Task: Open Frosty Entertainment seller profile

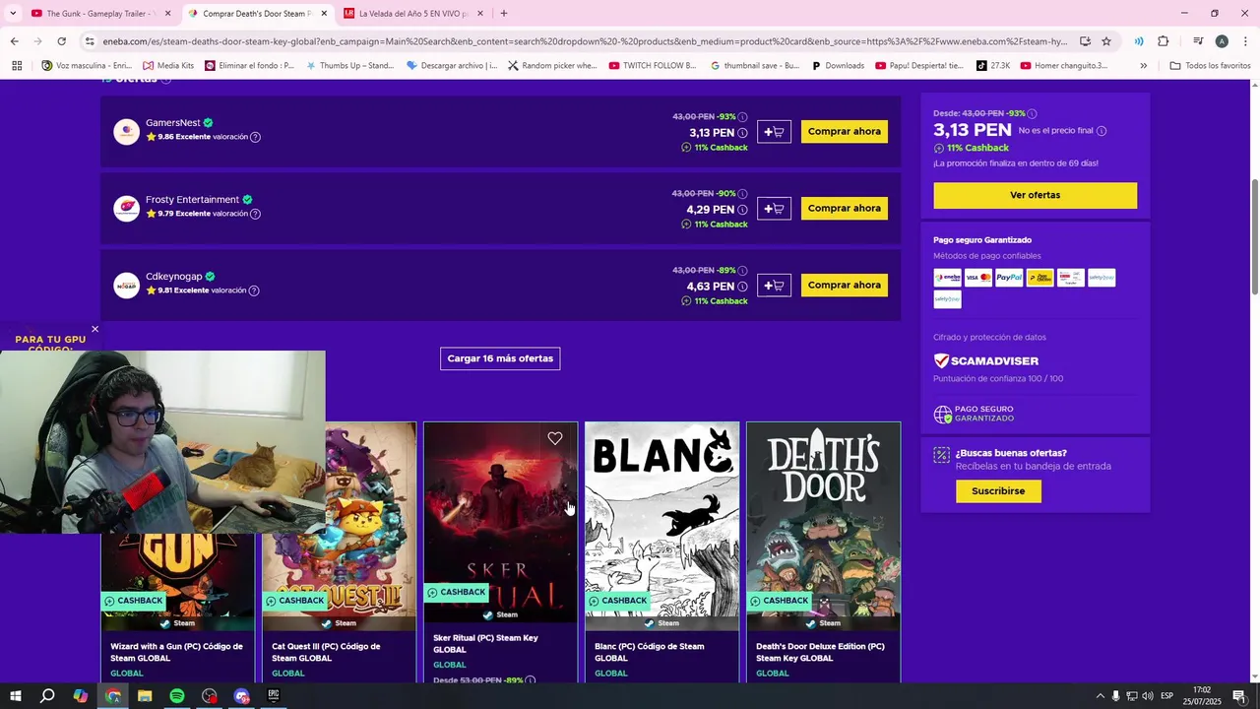Action: [192, 200]
